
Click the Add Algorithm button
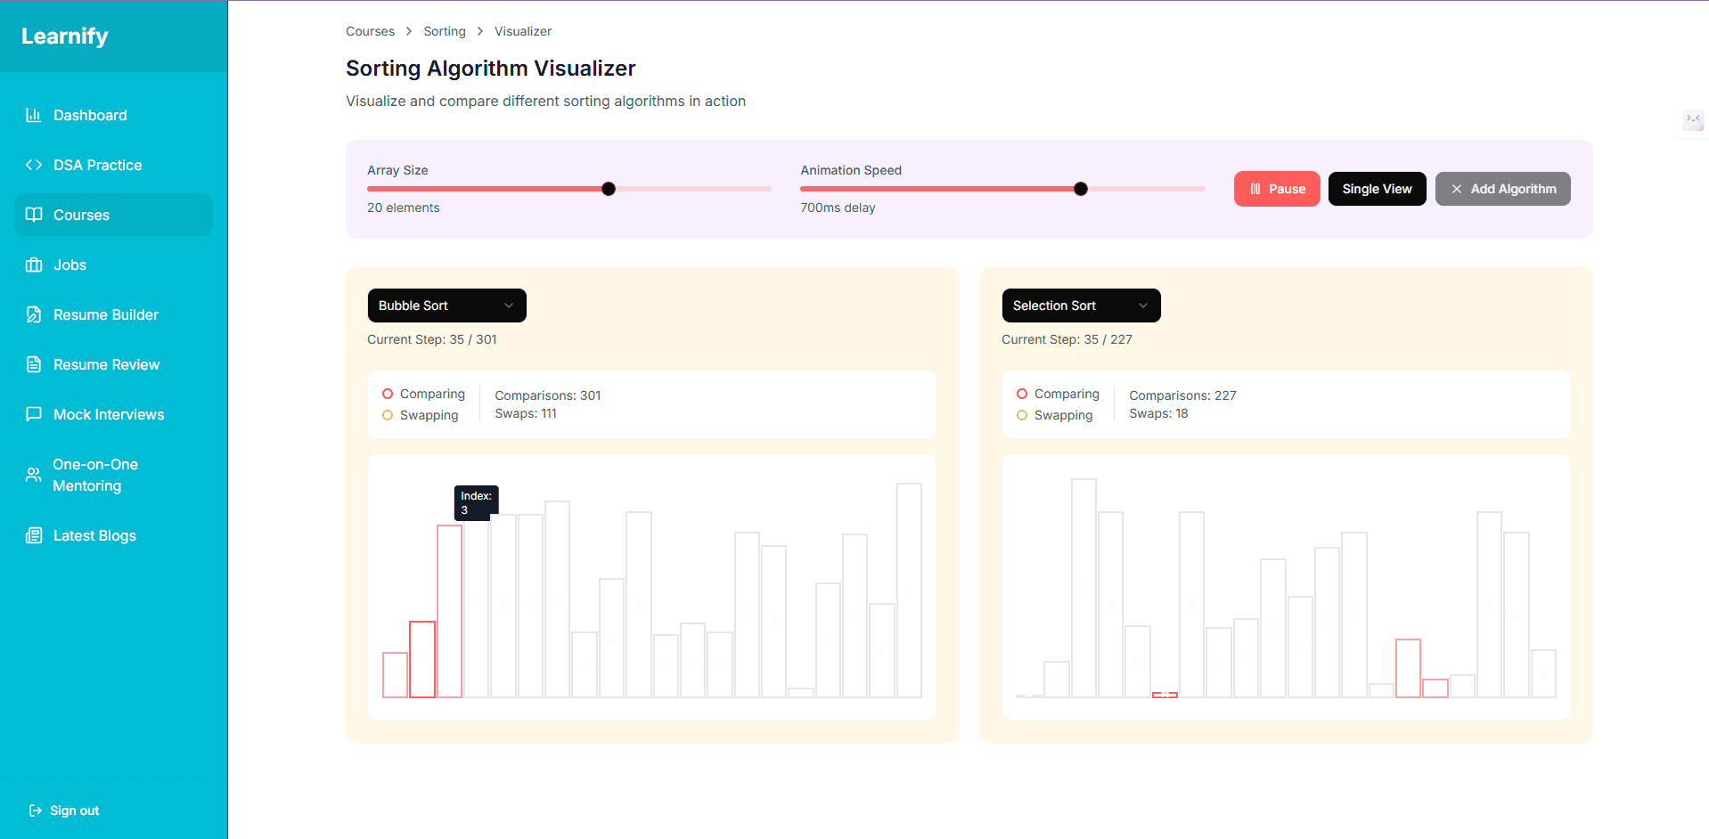(x=1502, y=189)
